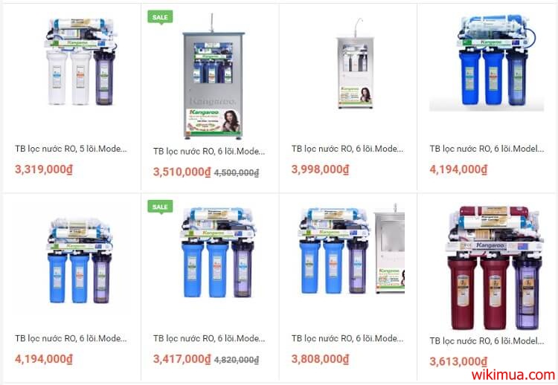Open the top-right product title above 4,194,000đ

pos(487,149)
